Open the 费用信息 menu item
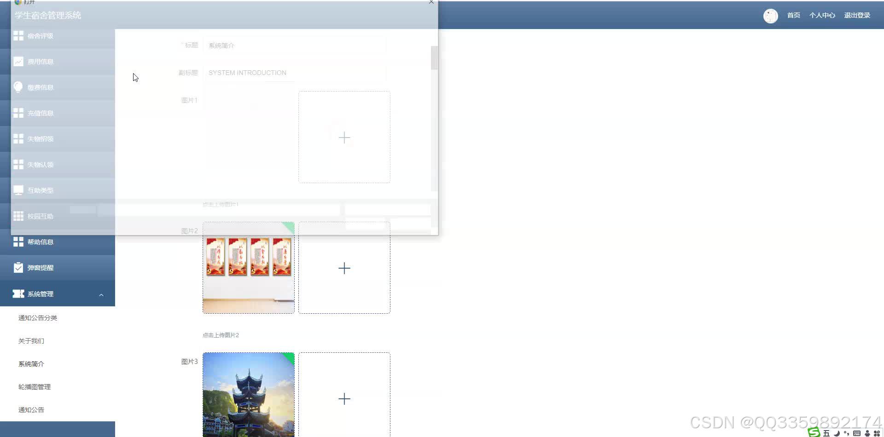 [58, 62]
